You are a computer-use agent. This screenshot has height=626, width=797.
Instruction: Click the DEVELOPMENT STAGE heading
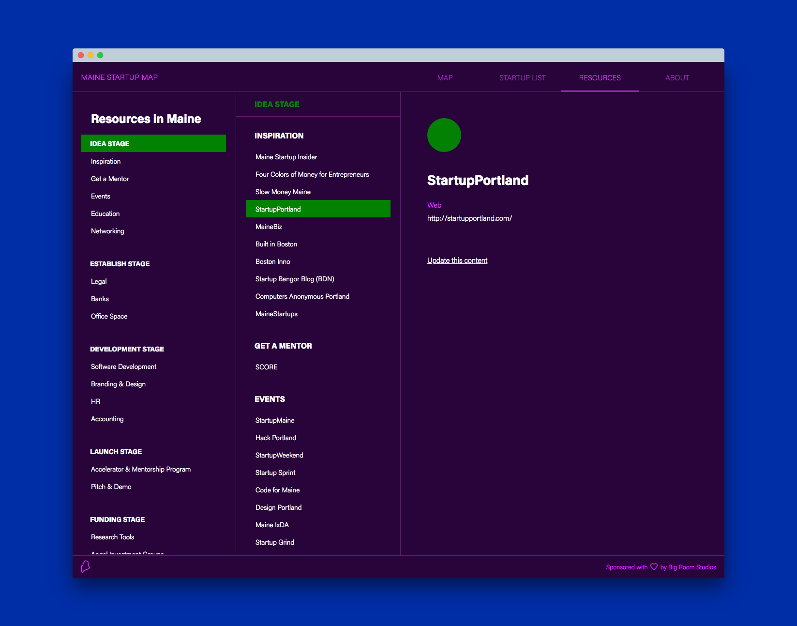click(127, 349)
